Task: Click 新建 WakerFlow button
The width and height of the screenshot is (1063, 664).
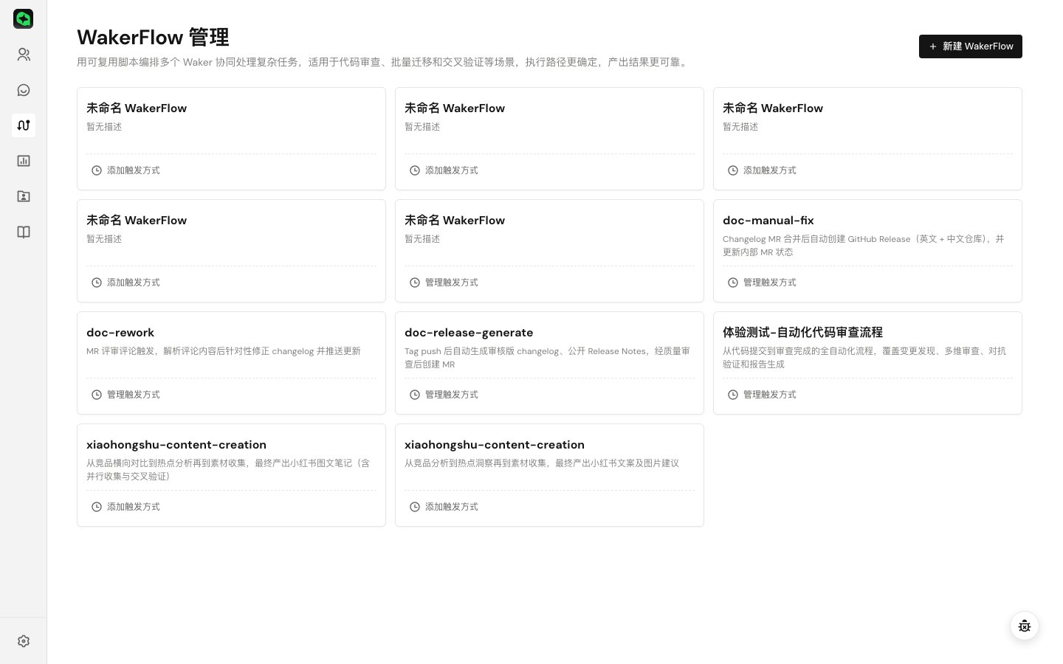Action: point(970,46)
